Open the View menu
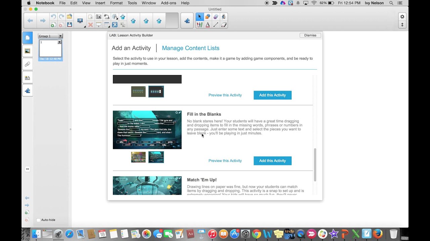 [86, 3]
